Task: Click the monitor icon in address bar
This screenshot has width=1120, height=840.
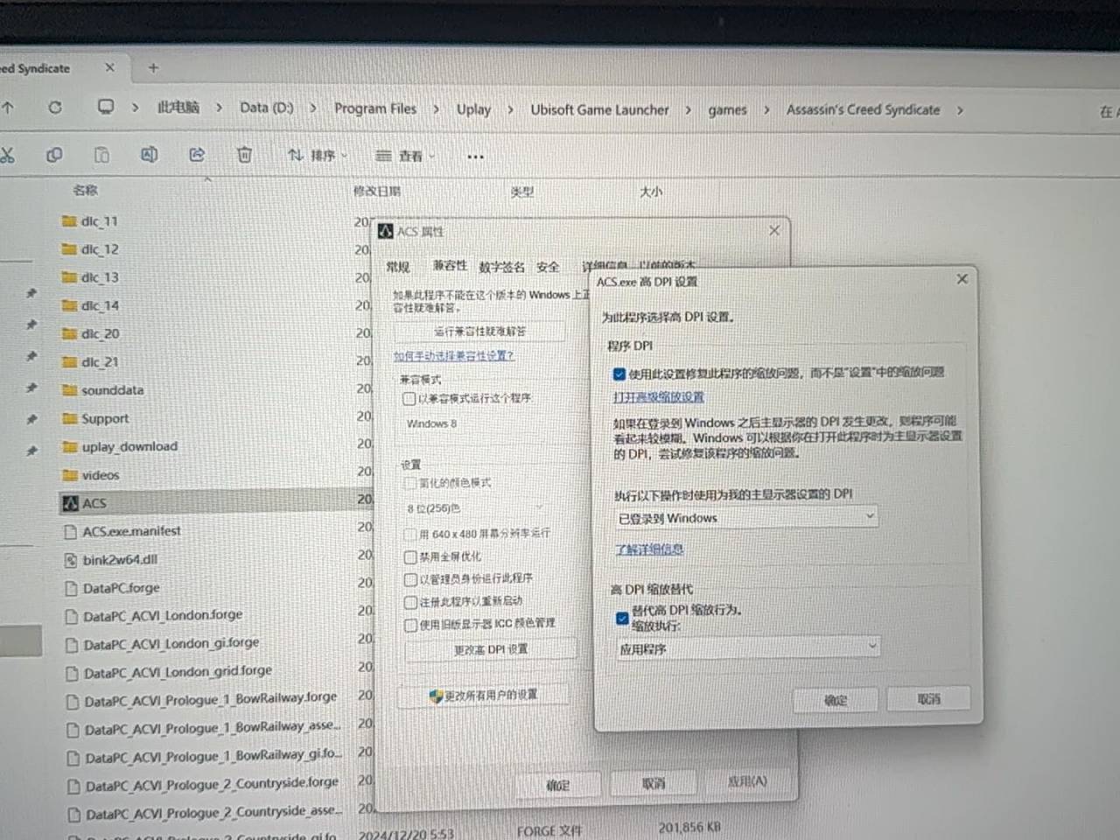Action: pyautogui.click(x=106, y=108)
